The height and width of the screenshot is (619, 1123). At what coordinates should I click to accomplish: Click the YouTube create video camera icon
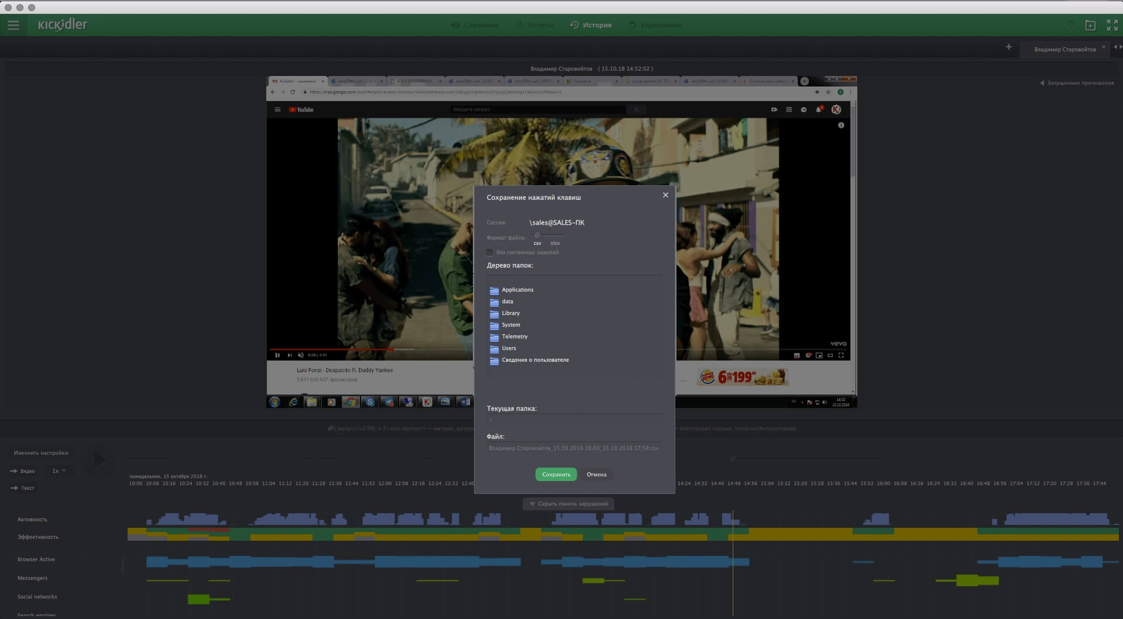coord(774,109)
